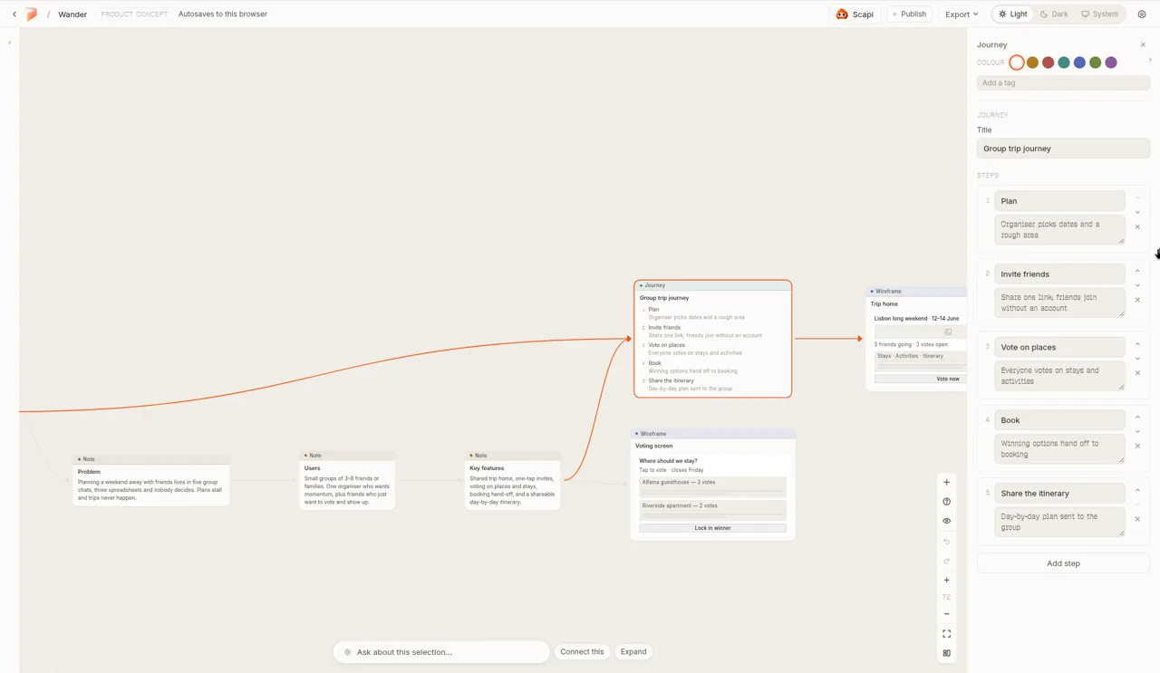Click the Connect this button
Viewport: 1160px width, 673px height.
(582, 652)
